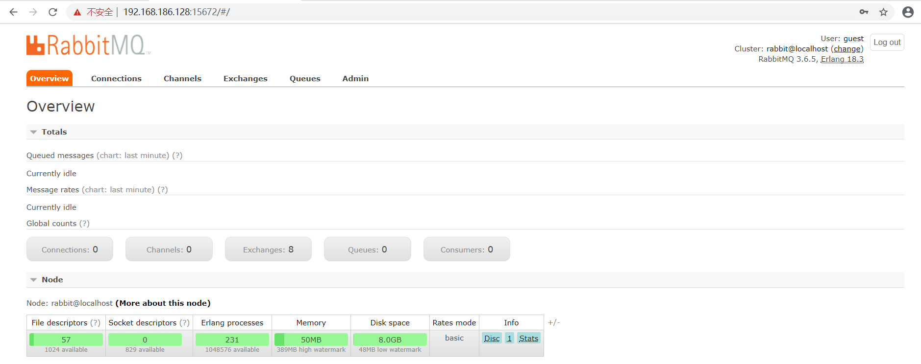Click the File descriptors 57 usage bar
This screenshot has height=364, width=921.
click(x=66, y=340)
